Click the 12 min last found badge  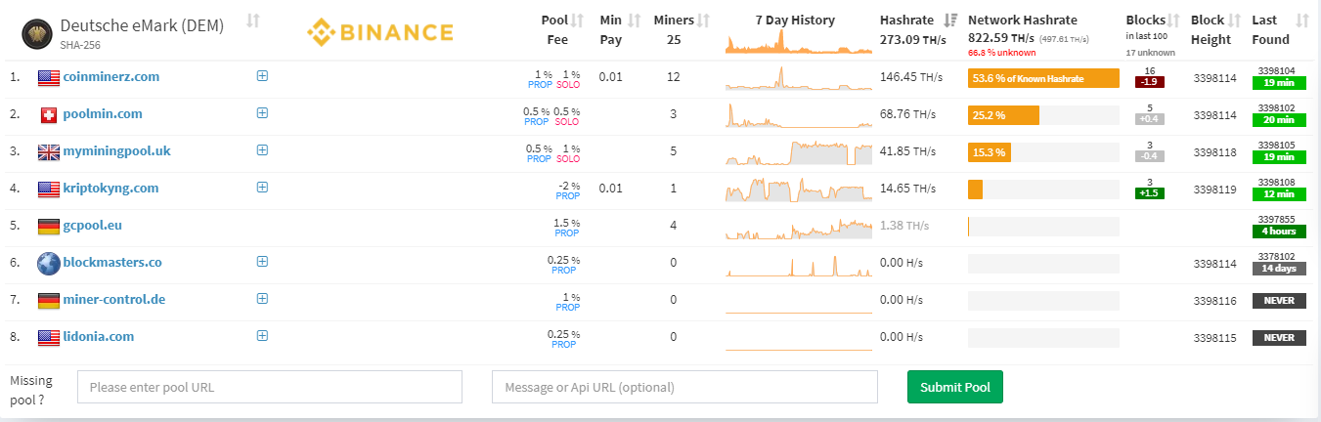coord(1279,194)
